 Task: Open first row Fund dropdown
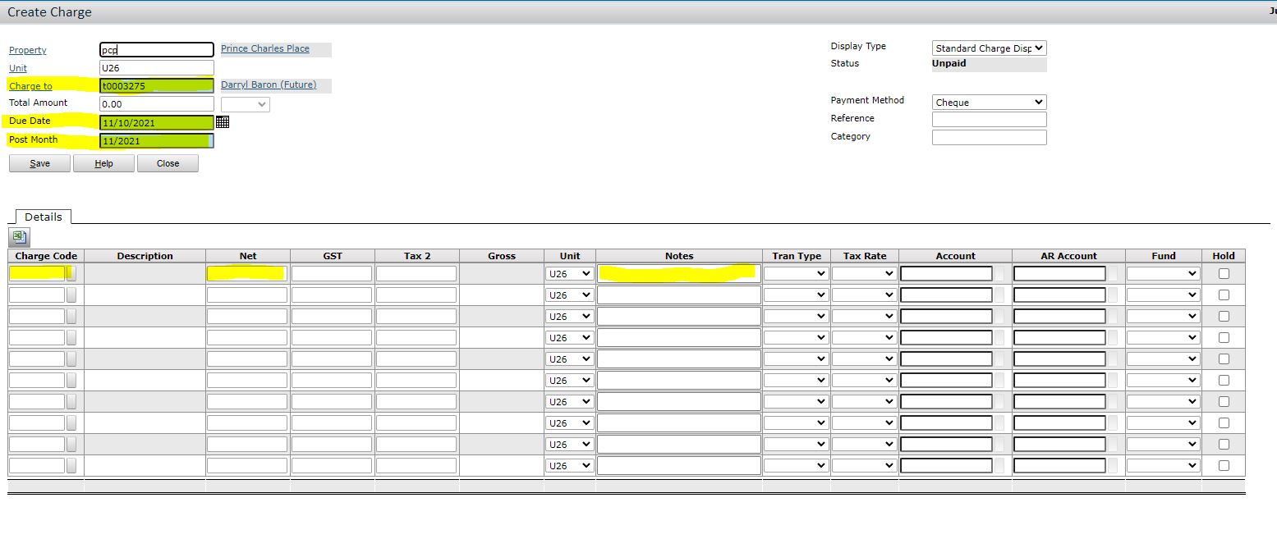point(1163,274)
